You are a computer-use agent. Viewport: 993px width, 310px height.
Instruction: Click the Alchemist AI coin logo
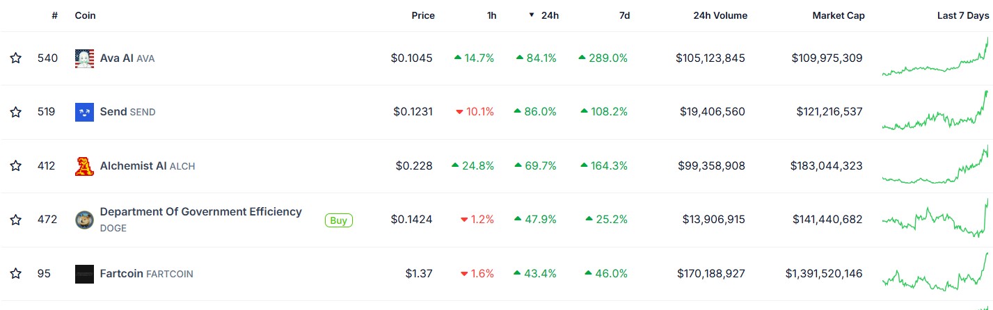(x=84, y=166)
